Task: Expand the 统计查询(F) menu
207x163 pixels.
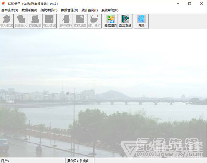Action: click(90, 10)
